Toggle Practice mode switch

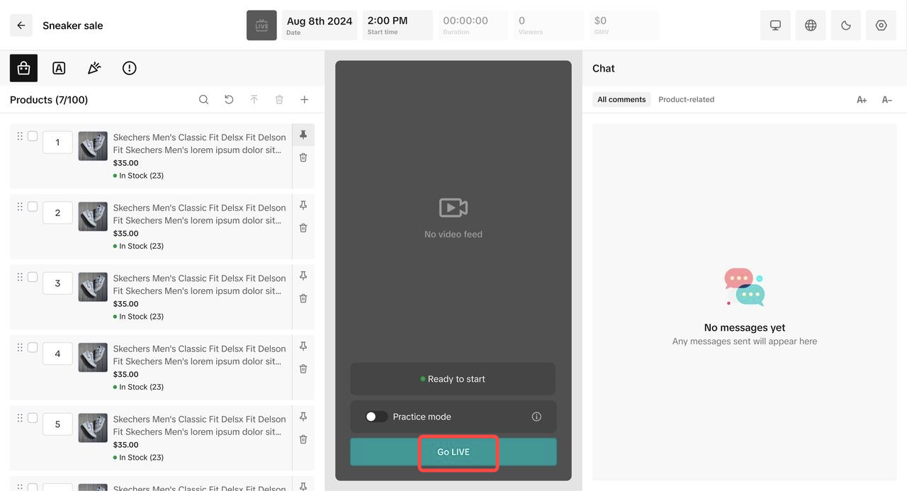(x=376, y=417)
